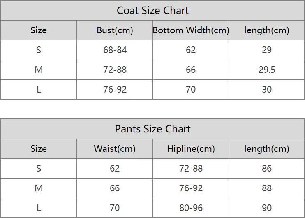
Task: Click the pants length value 86
Action: tap(267, 168)
